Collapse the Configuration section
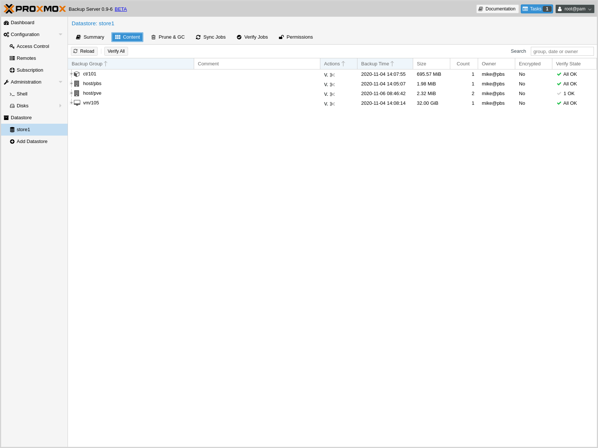This screenshot has height=448, width=598. tap(61, 35)
